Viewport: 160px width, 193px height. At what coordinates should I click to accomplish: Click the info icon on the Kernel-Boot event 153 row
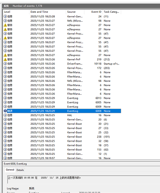pyautogui.click(x=5, y=149)
